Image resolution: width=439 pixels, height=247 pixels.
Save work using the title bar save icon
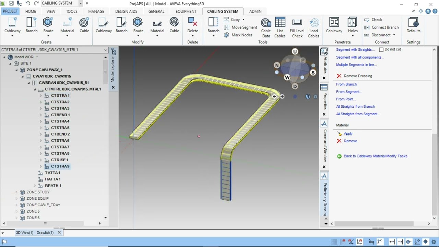tap(11, 3)
